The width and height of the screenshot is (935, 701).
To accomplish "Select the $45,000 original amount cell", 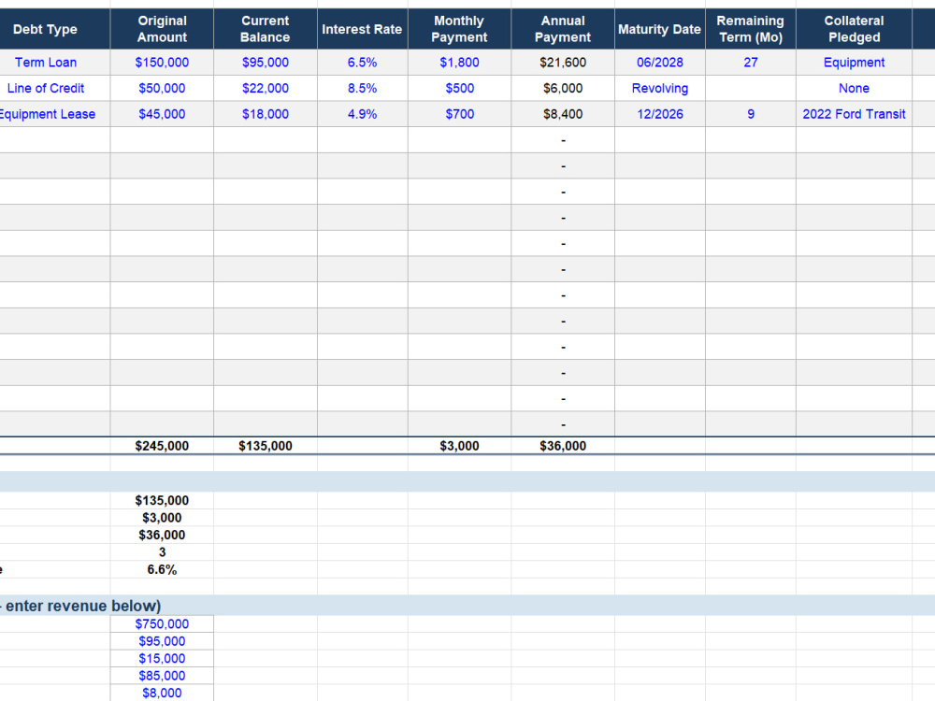I will pos(162,114).
